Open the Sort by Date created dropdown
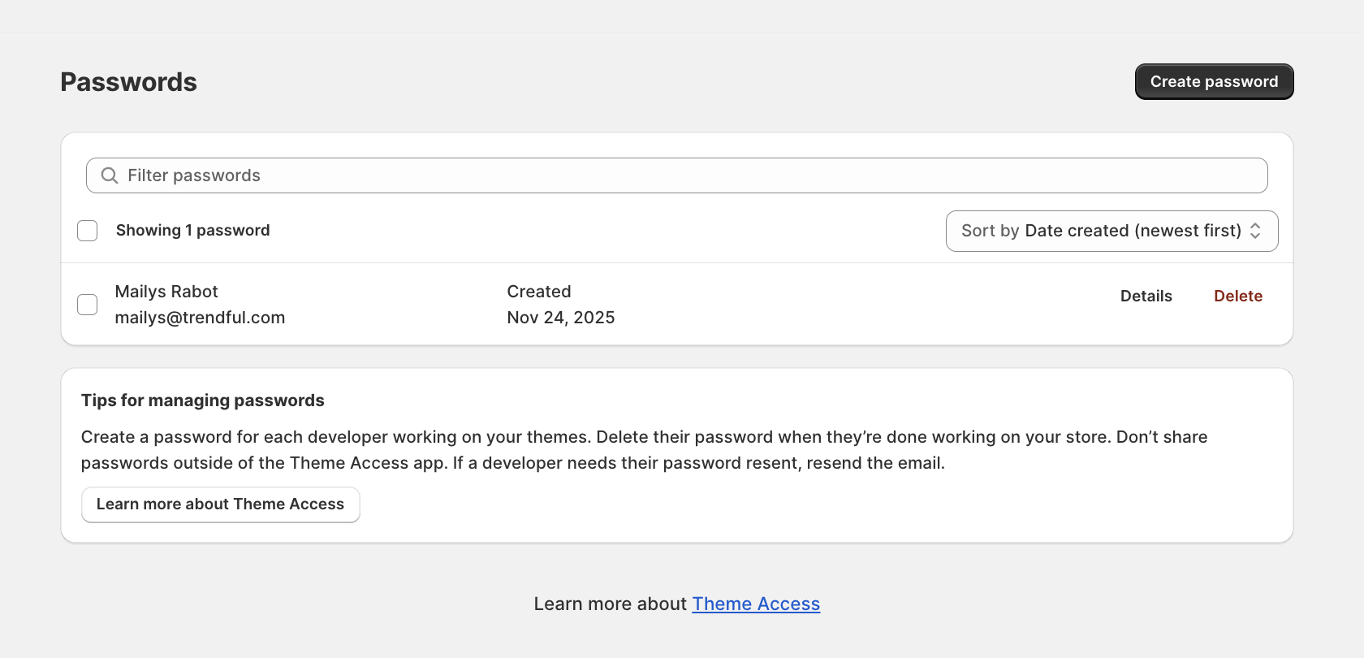This screenshot has height=658, width=1364. [1111, 231]
